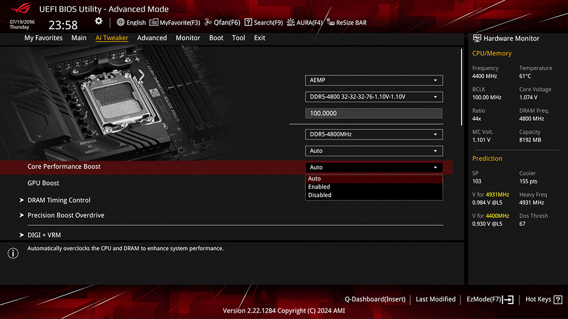Click the Hardware Monitor icon

[477, 38]
